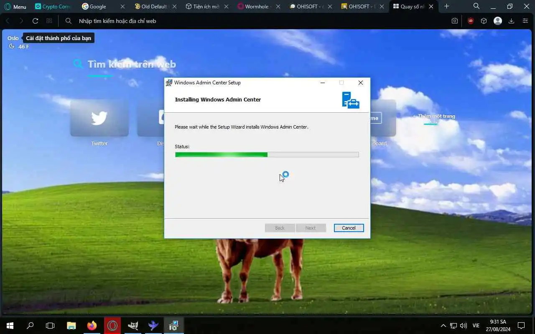Image resolution: width=535 pixels, height=334 pixels.
Task: Click the network tray icon
Action: (x=453, y=326)
